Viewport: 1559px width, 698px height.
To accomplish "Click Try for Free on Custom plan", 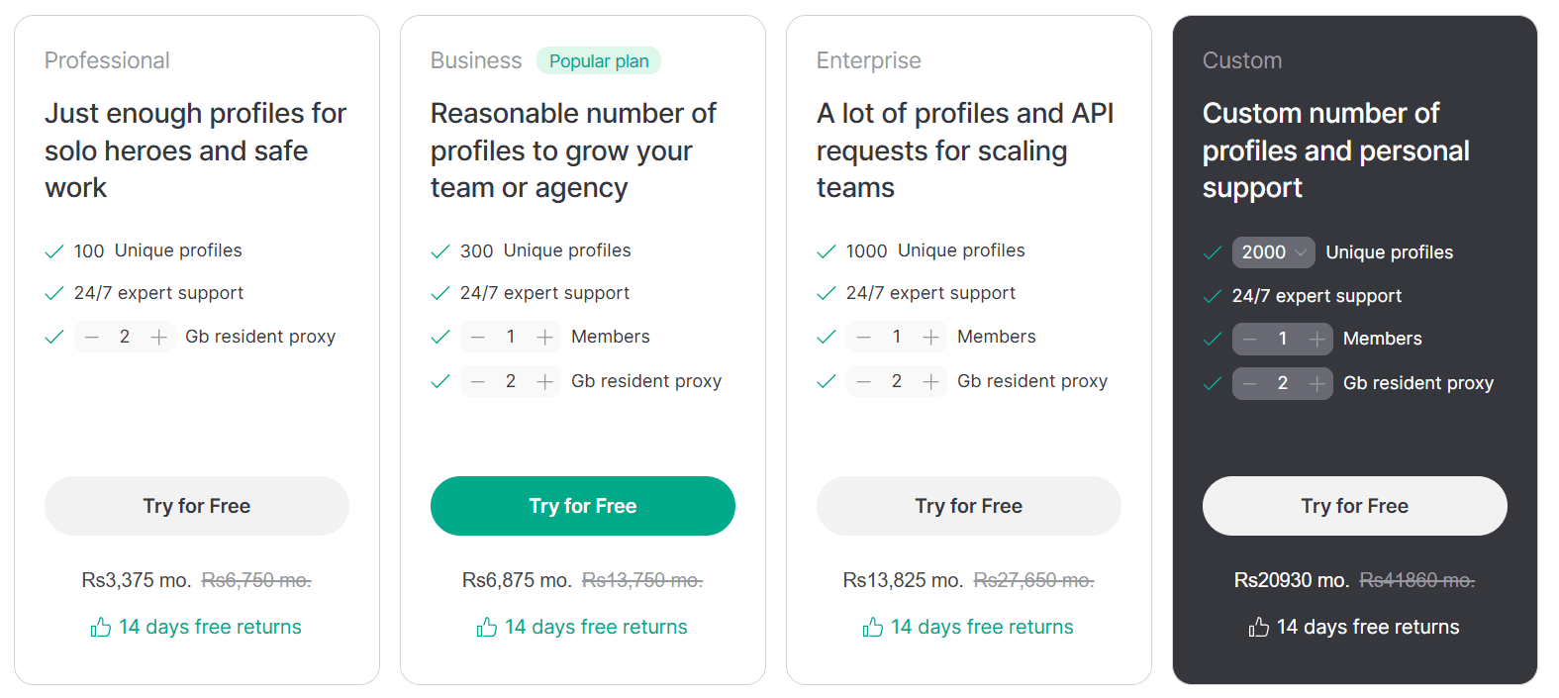I will pos(1354,506).
